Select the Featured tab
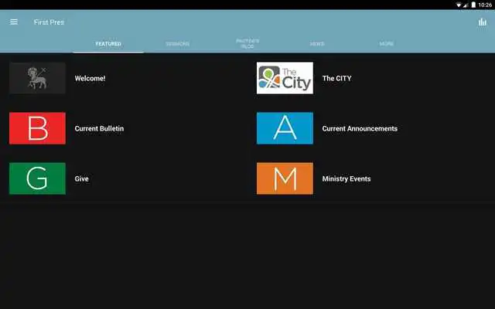The width and height of the screenshot is (495, 309). pos(108,44)
